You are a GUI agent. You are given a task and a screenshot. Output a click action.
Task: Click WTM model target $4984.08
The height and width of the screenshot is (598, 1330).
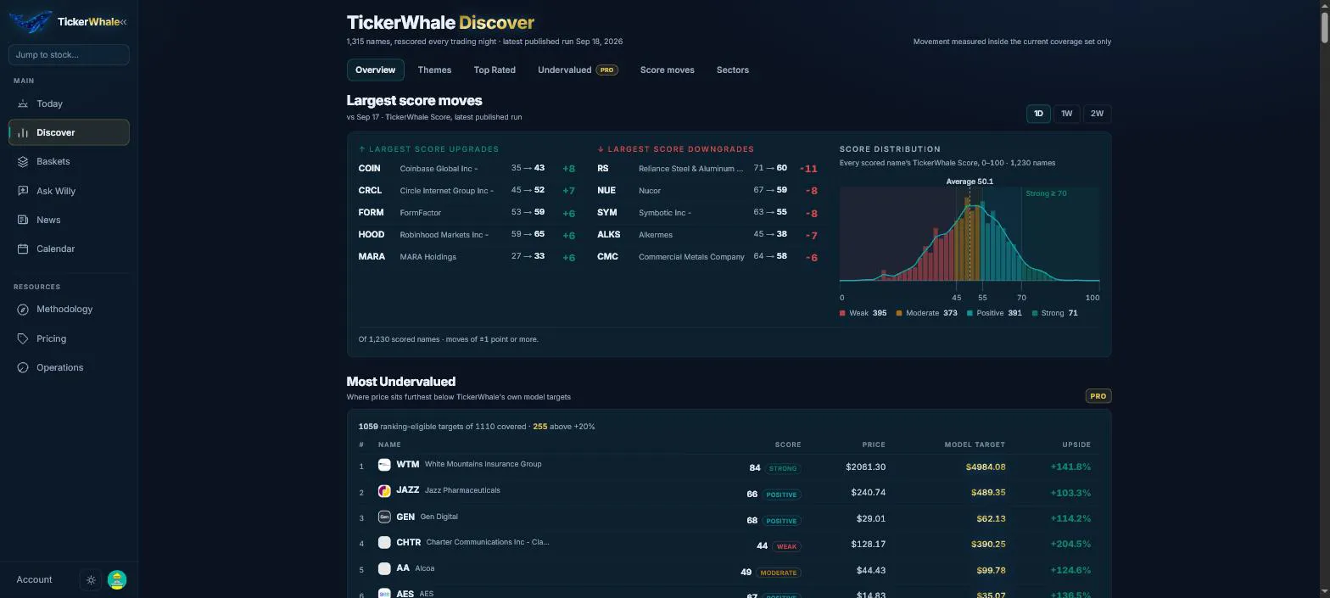tap(986, 467)
